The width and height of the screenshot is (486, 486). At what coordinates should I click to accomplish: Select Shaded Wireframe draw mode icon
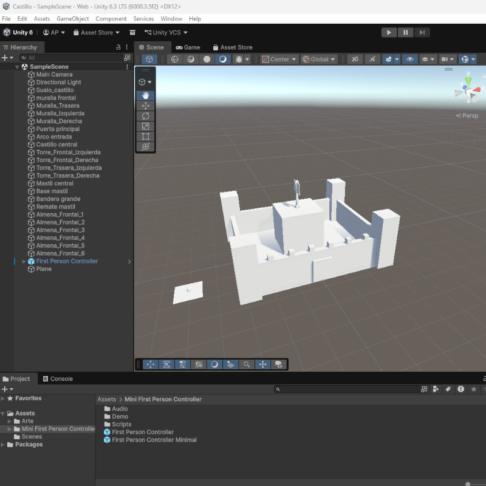[x=191, y=59]
